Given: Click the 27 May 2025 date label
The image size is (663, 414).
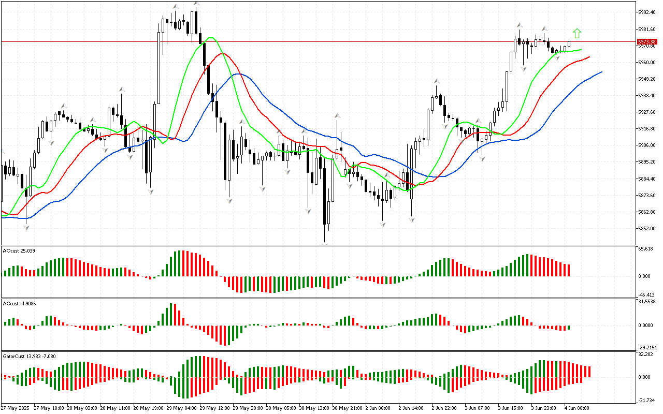Looking at the screenshot, I should 15,408.
